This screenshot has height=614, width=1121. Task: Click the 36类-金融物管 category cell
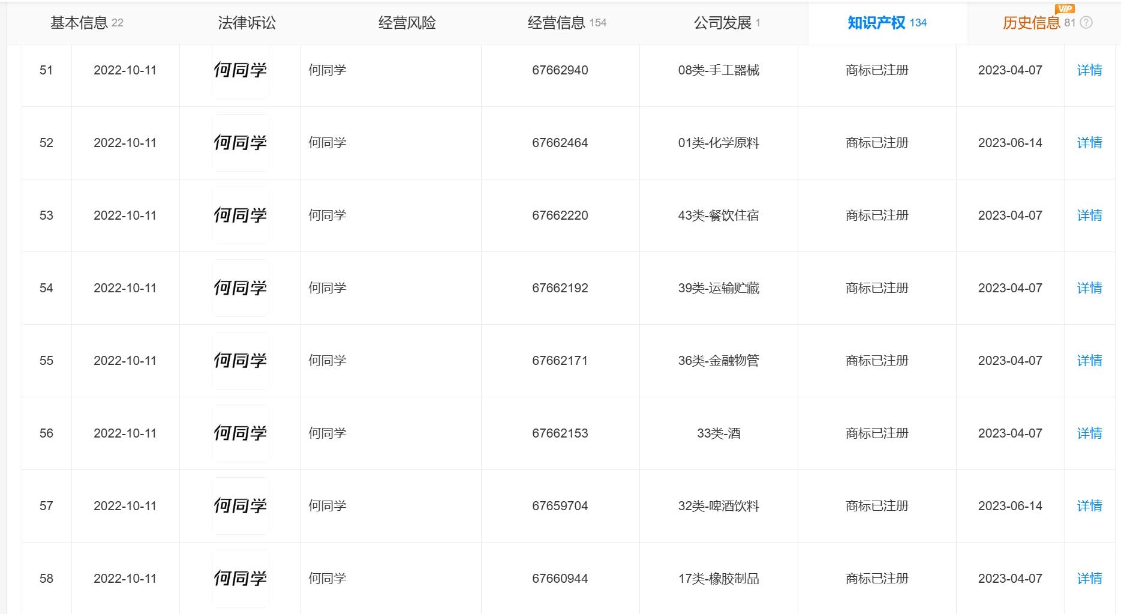pyautogui.click(x=719, y=361)
